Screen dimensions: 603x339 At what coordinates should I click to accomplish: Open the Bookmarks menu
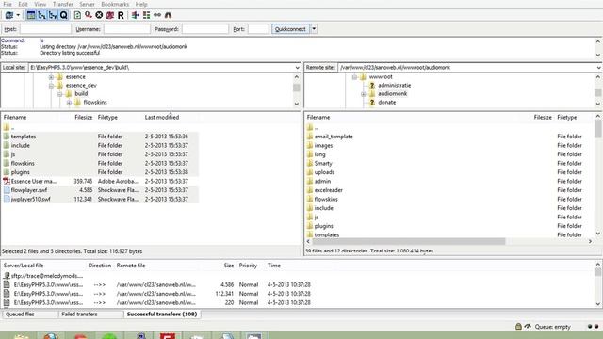point(115,4)
